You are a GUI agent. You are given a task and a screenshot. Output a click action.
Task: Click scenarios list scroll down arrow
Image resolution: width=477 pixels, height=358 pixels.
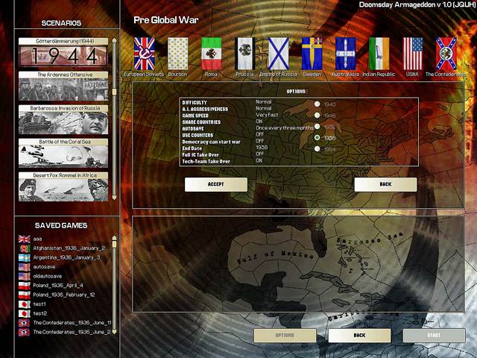[x=114, y=198]
